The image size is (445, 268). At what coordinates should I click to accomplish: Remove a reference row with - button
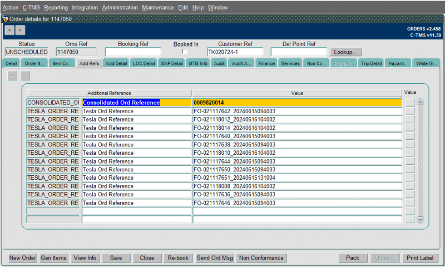25,76
